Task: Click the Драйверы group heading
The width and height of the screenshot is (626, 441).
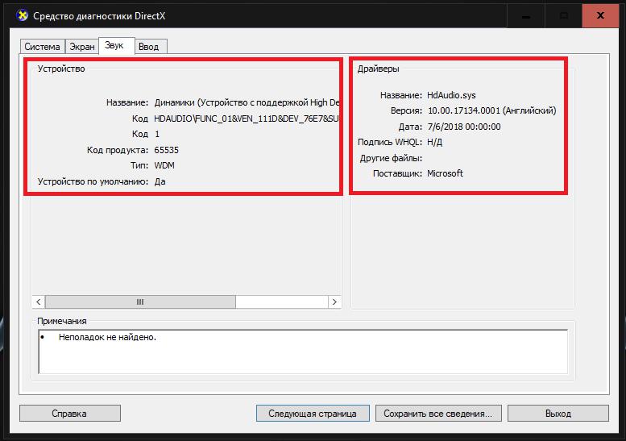Action: point(378,69)
